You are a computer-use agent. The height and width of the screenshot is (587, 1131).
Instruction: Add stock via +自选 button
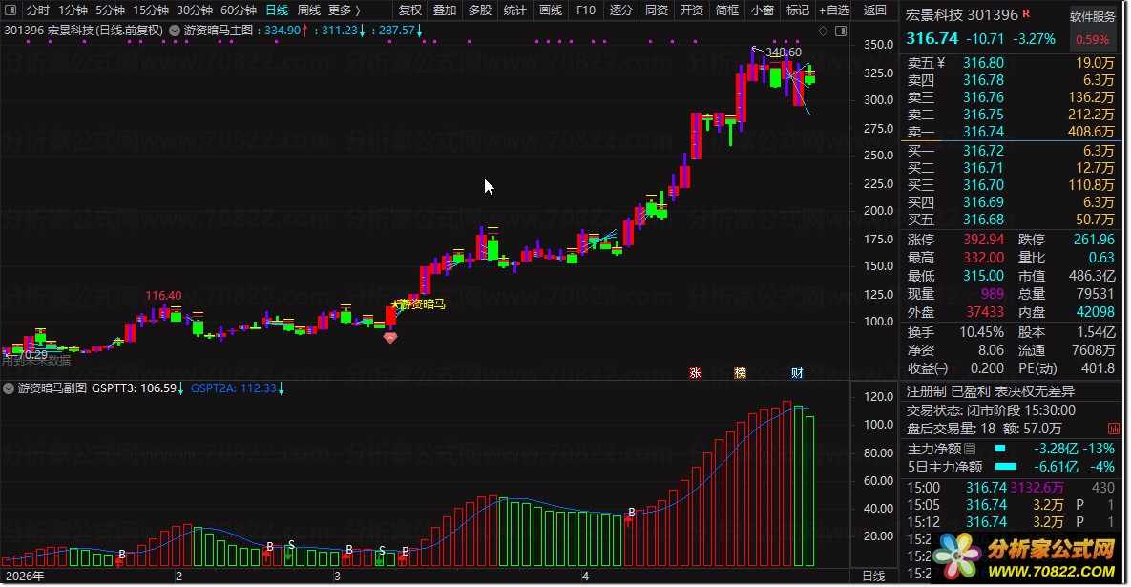click(x=834, y=10)
